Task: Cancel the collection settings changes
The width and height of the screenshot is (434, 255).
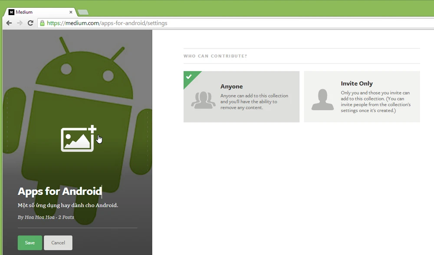Action: pos(58,243)
